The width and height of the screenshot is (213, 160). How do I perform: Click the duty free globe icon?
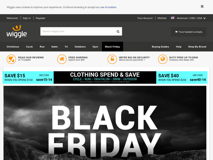click(x=163, y=59)
